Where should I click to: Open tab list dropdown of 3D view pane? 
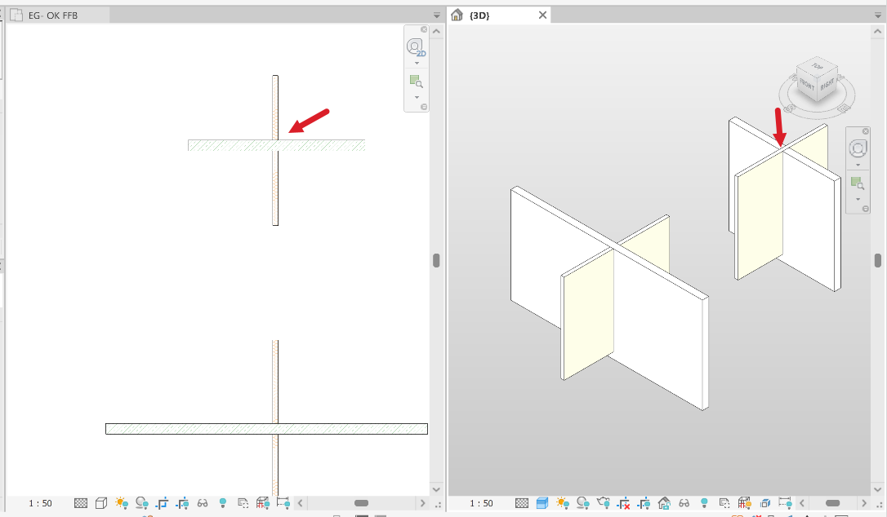point(879,15)
